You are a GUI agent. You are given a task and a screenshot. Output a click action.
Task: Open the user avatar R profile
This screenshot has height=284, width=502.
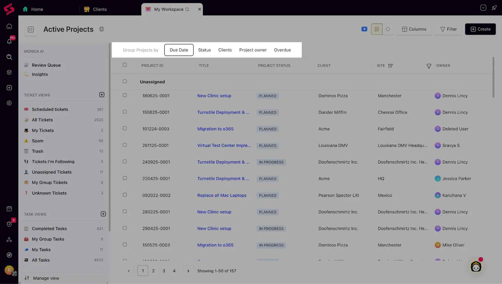click(9, 270)
